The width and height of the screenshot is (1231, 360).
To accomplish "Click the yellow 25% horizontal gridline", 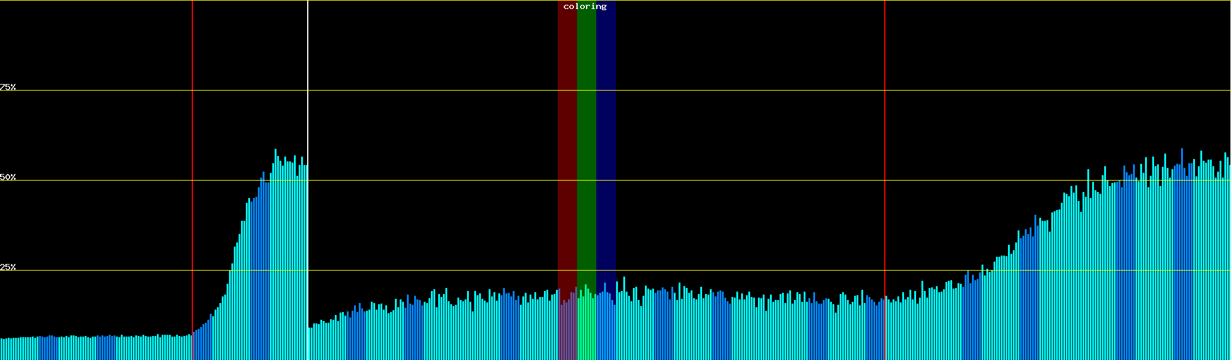I will (721, 271).
